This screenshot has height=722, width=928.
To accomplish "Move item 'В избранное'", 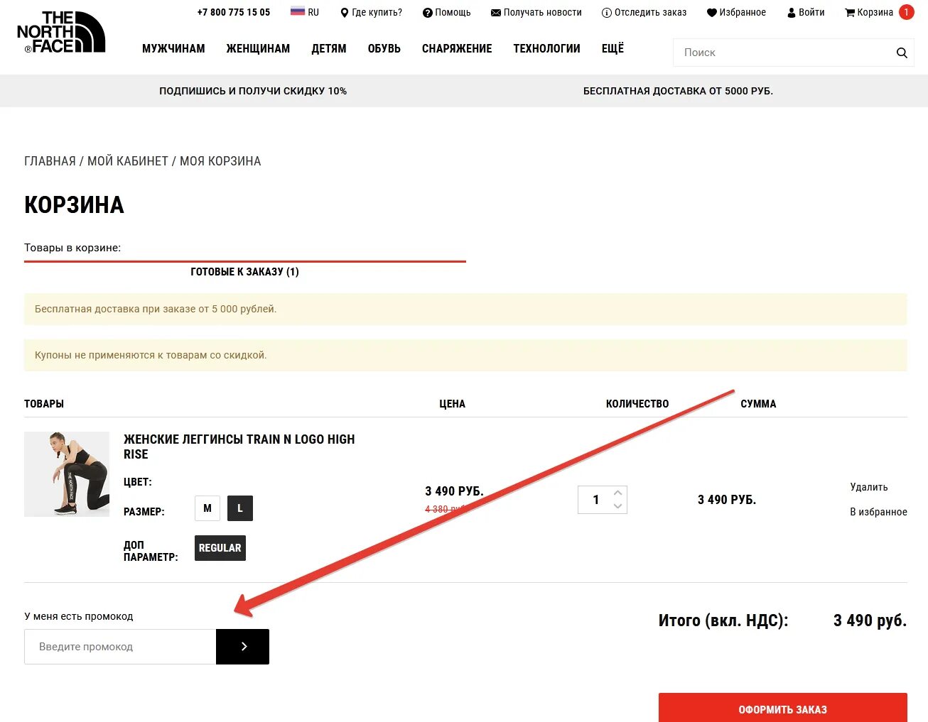I will tap(878, 512).
